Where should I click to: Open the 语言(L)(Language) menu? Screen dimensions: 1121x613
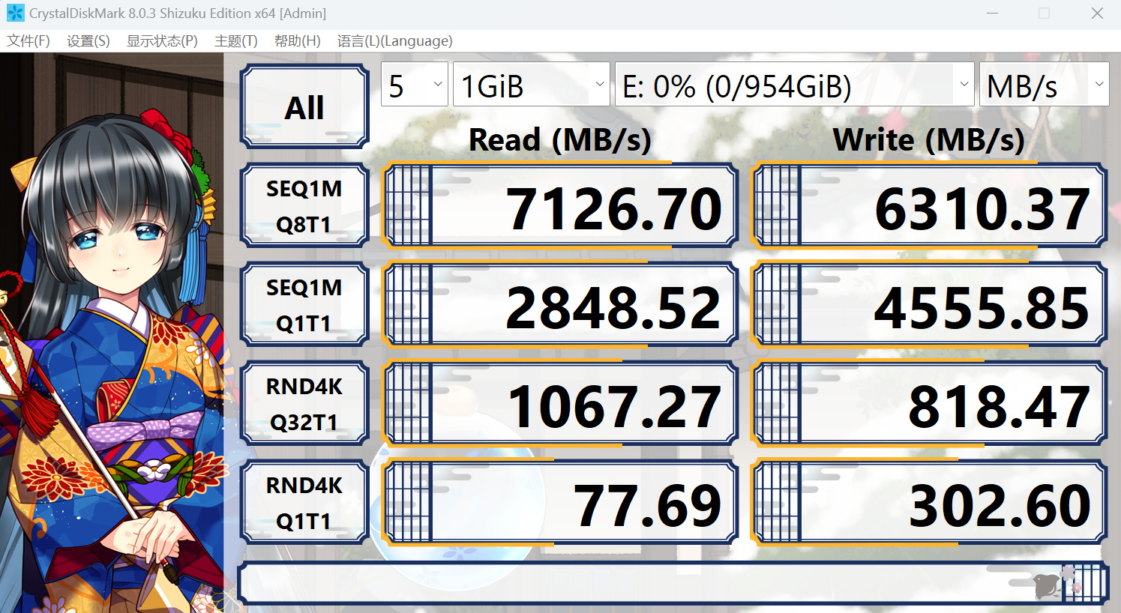395,41
